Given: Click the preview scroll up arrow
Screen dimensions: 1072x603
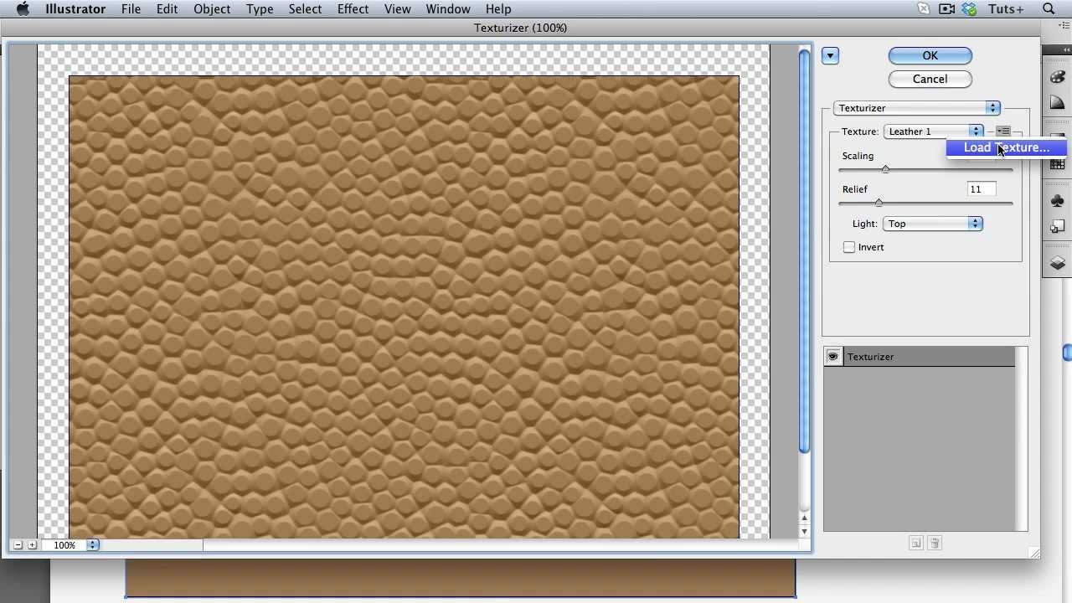Looking at the screenshot, I should pos(804,518).
